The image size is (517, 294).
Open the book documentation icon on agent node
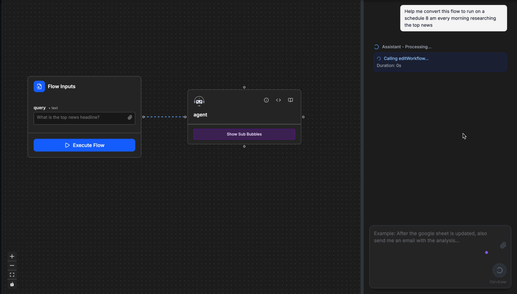(x=290, y=100)
